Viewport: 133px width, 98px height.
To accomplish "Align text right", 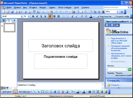I will tap(58, 16).
